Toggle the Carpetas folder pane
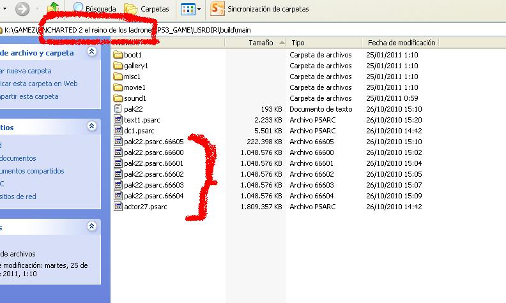Viewport: 506px width, 303px height. click(146, 9)
